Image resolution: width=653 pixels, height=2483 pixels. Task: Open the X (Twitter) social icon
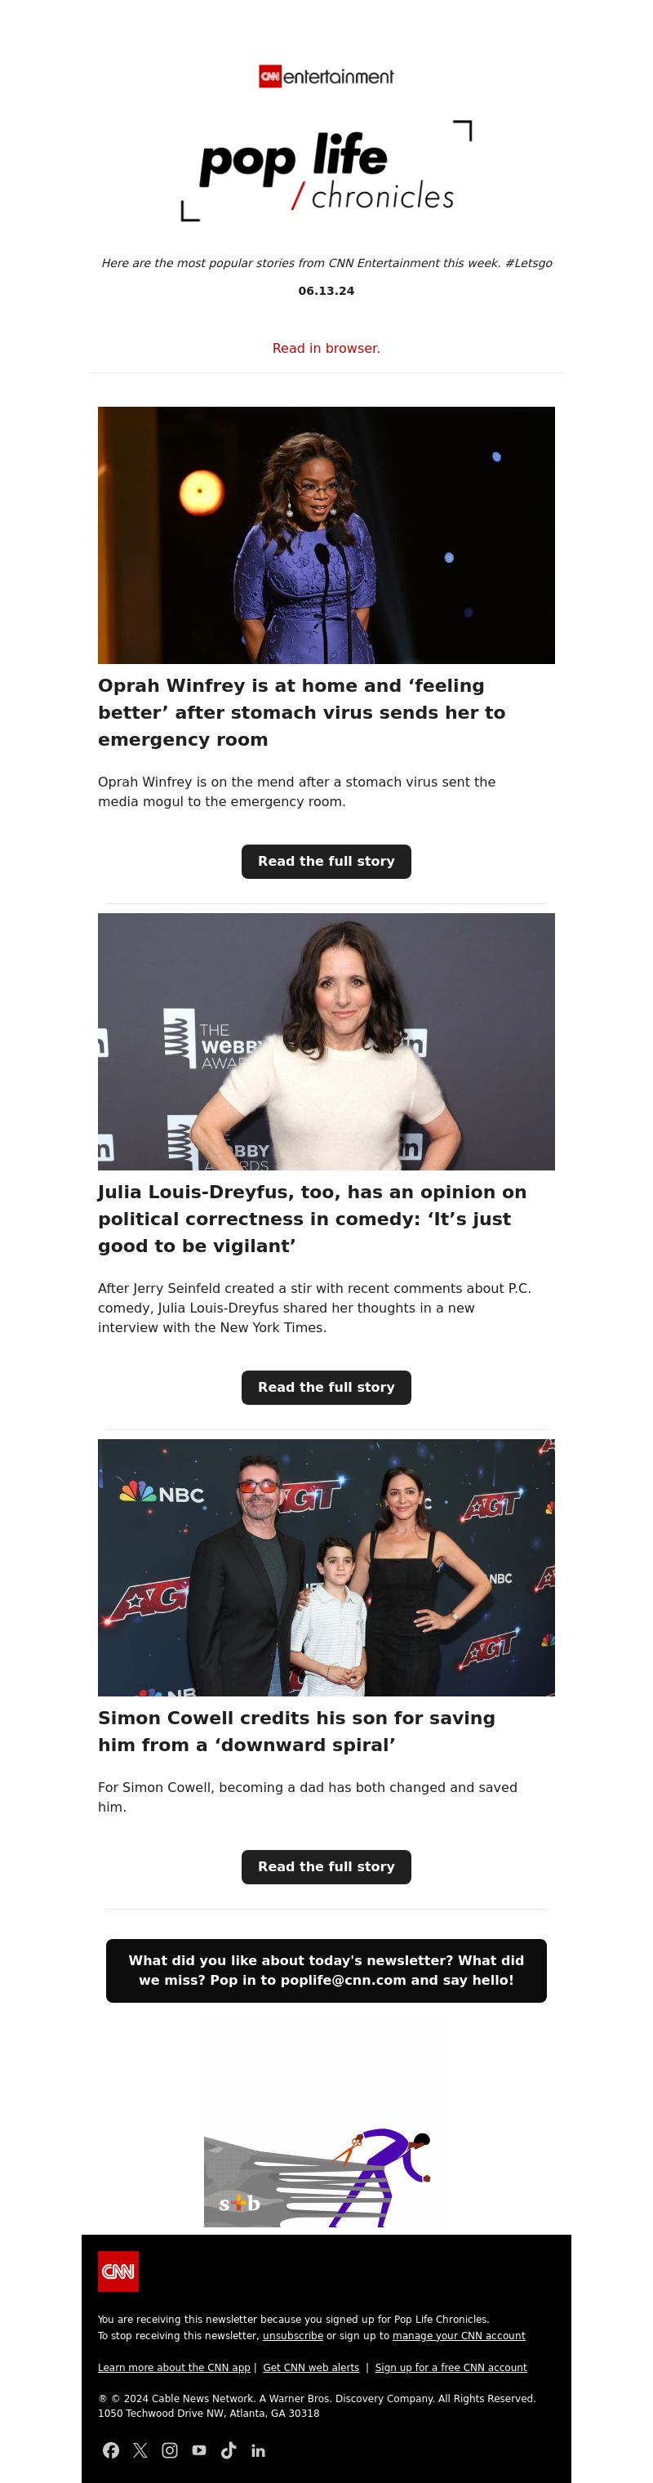[x=140, y=2450]
